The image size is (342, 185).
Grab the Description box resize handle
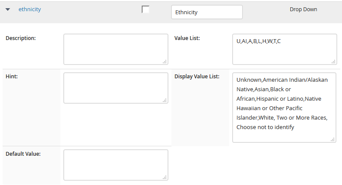(x=165, y=62)
